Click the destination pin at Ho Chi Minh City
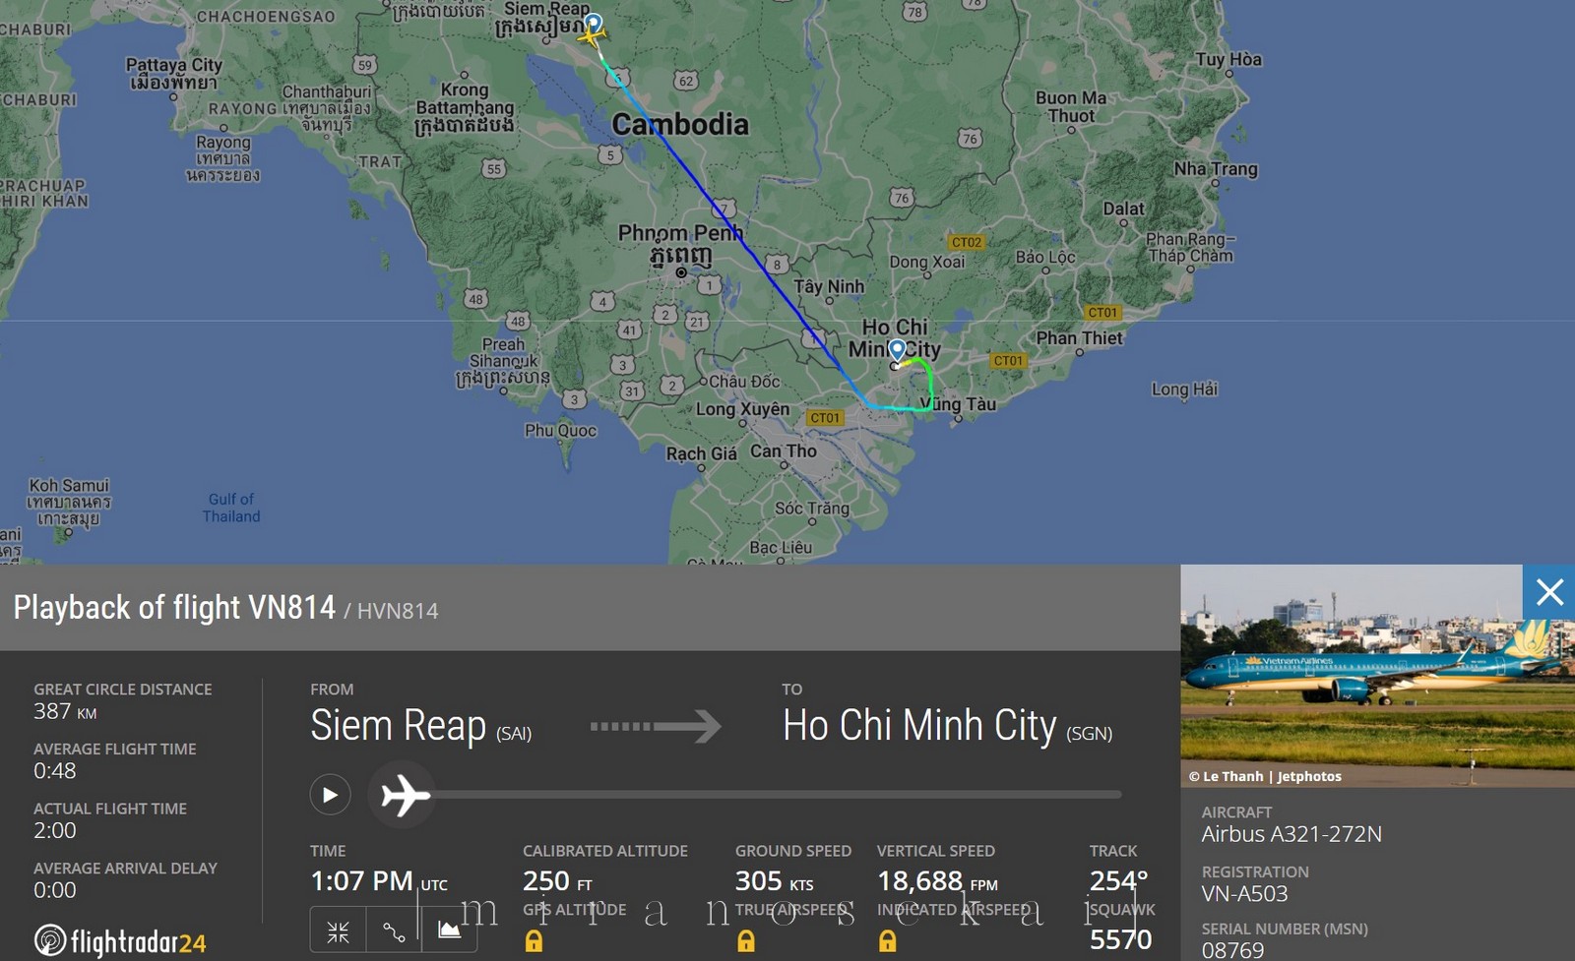This screenshot has height=961, width=1575. coord(897,350)
